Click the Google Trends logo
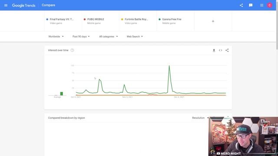The image size is (278, 156). tap(23, 6)
